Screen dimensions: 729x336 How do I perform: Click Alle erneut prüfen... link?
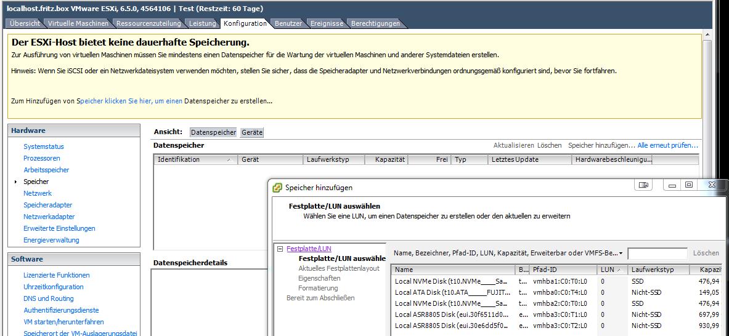click(667, 145)
